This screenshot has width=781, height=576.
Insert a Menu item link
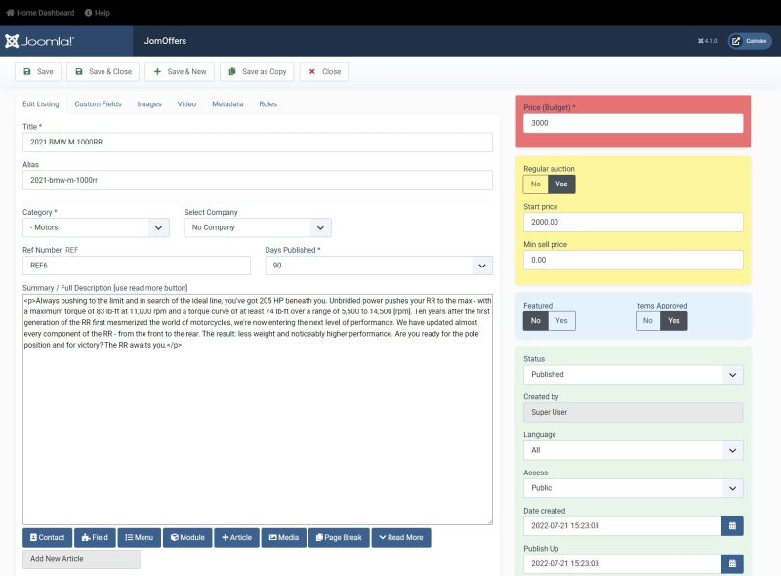[140, 537]
